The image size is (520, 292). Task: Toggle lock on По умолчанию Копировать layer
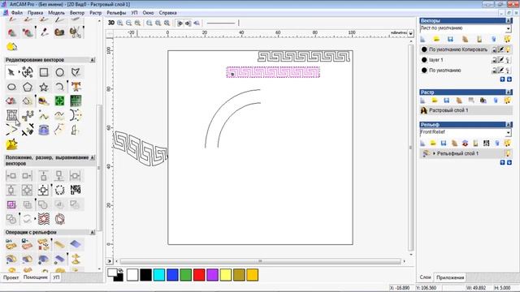494,49
